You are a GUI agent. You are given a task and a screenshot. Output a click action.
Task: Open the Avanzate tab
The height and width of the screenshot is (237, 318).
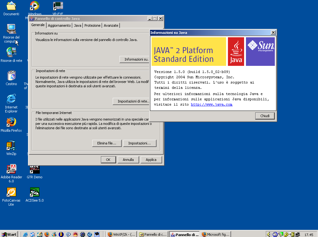click(x=111, y=25)
